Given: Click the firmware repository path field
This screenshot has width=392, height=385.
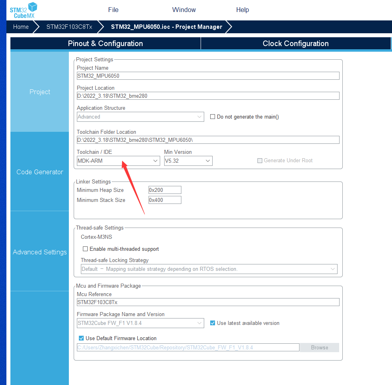Looking at the screenshot, I should (188, 347).
